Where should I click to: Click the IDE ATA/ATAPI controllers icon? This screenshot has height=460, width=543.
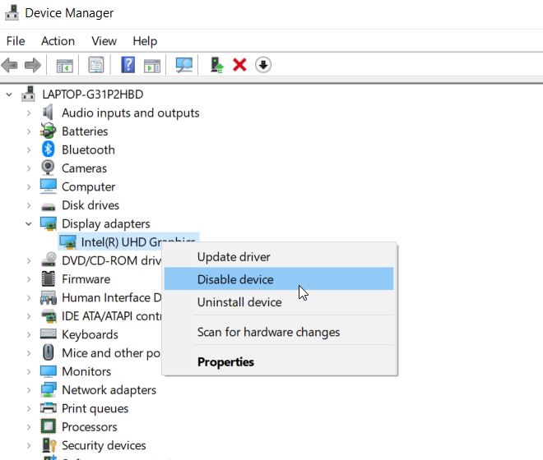click(x=49, y=316)
